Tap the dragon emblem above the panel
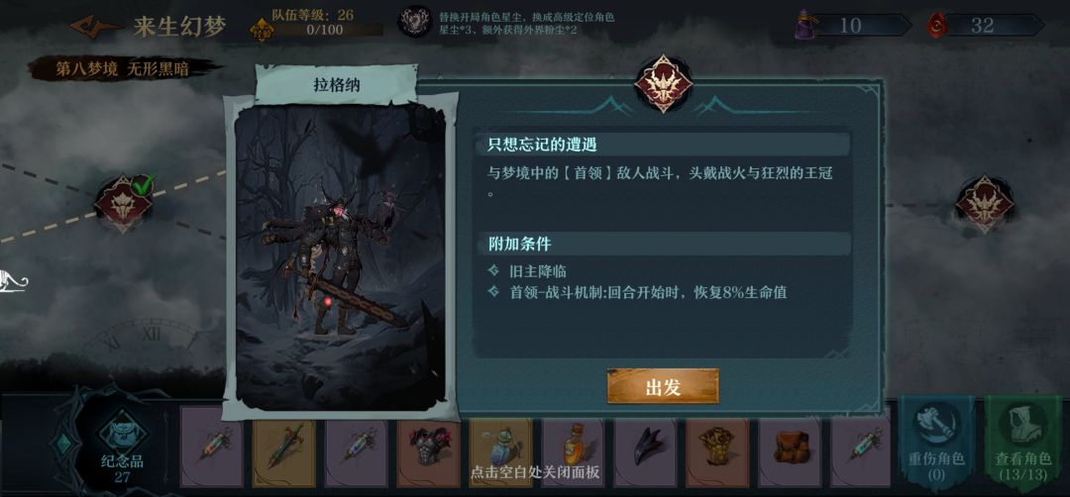 [x=663, y=84]
